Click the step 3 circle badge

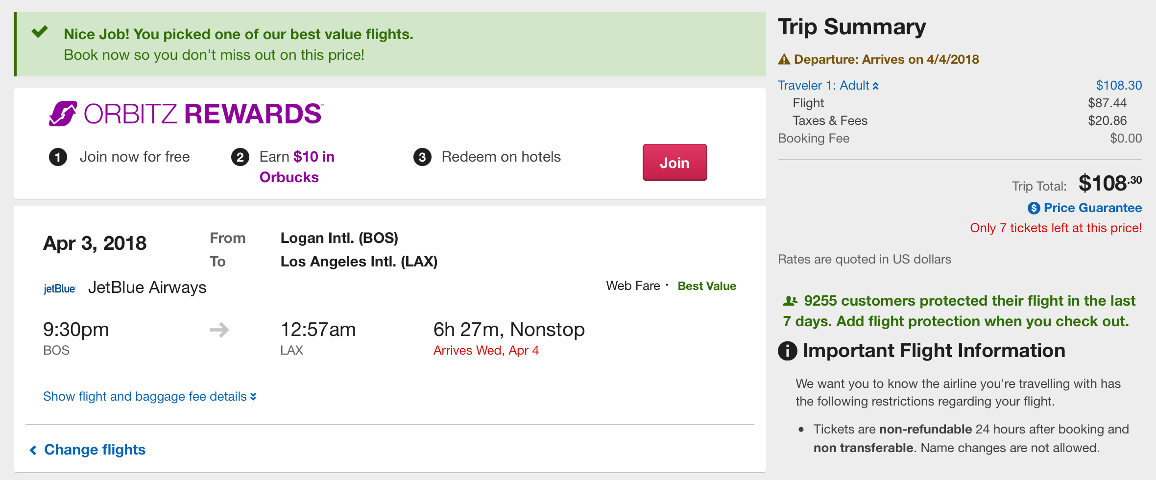pos(422,157)
